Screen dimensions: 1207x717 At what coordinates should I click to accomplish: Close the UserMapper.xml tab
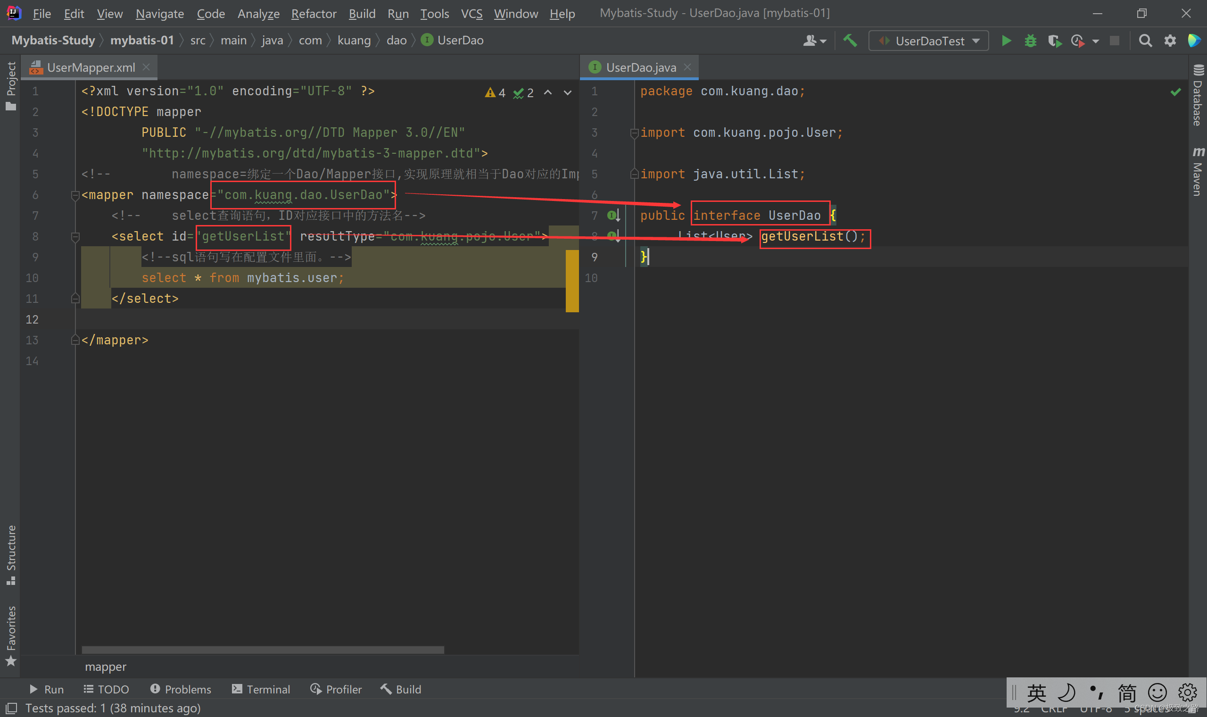[x=146, y=67]
